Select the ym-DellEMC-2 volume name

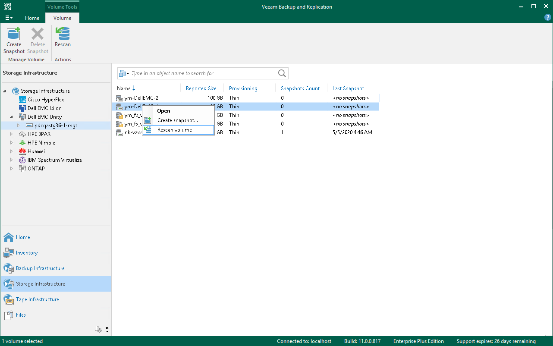141,98
